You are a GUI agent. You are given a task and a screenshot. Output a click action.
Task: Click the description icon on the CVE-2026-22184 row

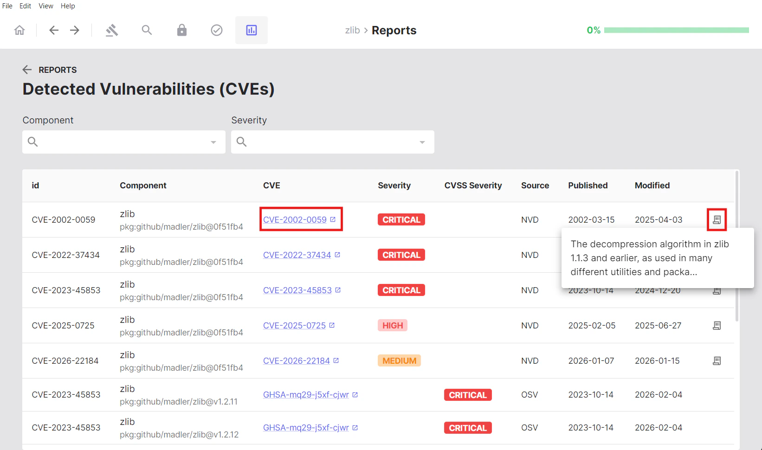pyautogui.click(x=717, y=360)
